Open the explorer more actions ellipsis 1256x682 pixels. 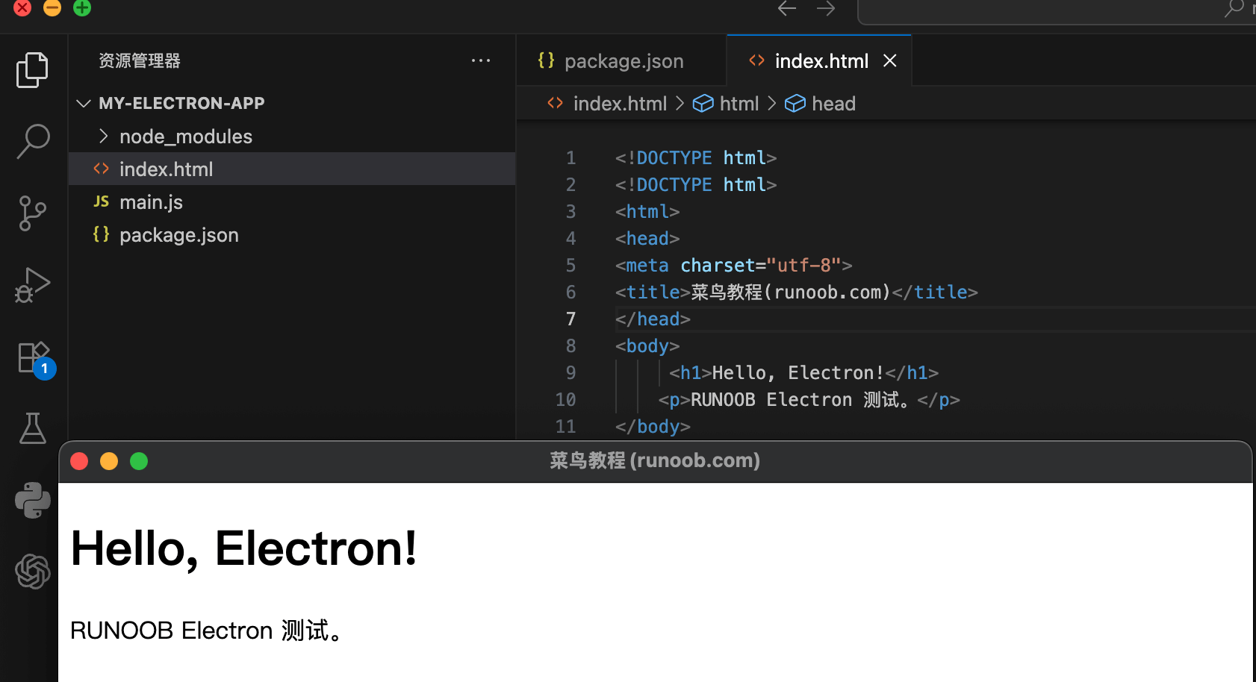(x=481, y=60)
